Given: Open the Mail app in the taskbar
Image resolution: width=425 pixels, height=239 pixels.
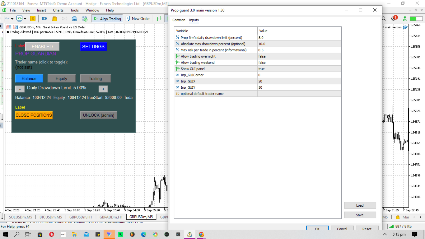Looking at the screenshot, I should click(x=86, y=234).
